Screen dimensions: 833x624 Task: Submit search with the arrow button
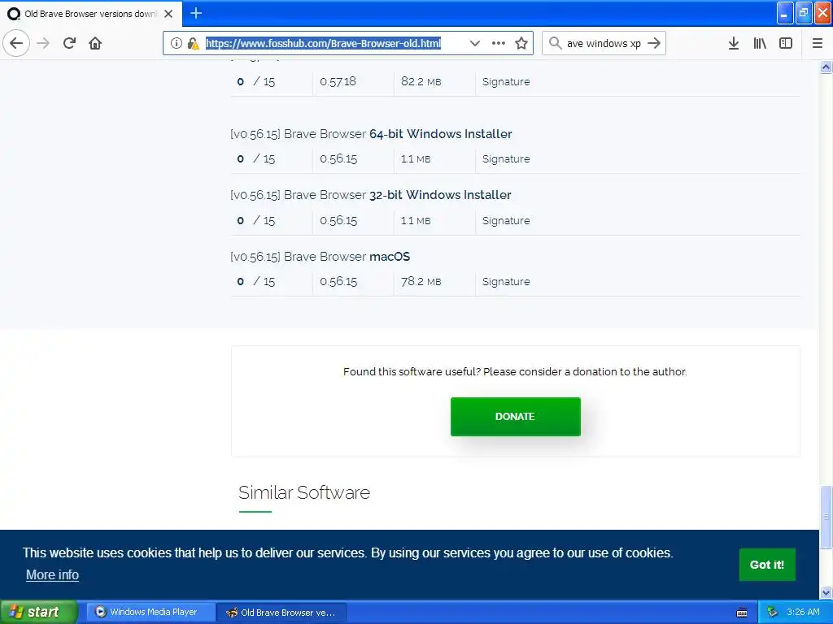pyautogui.click(x=655, y=43)
